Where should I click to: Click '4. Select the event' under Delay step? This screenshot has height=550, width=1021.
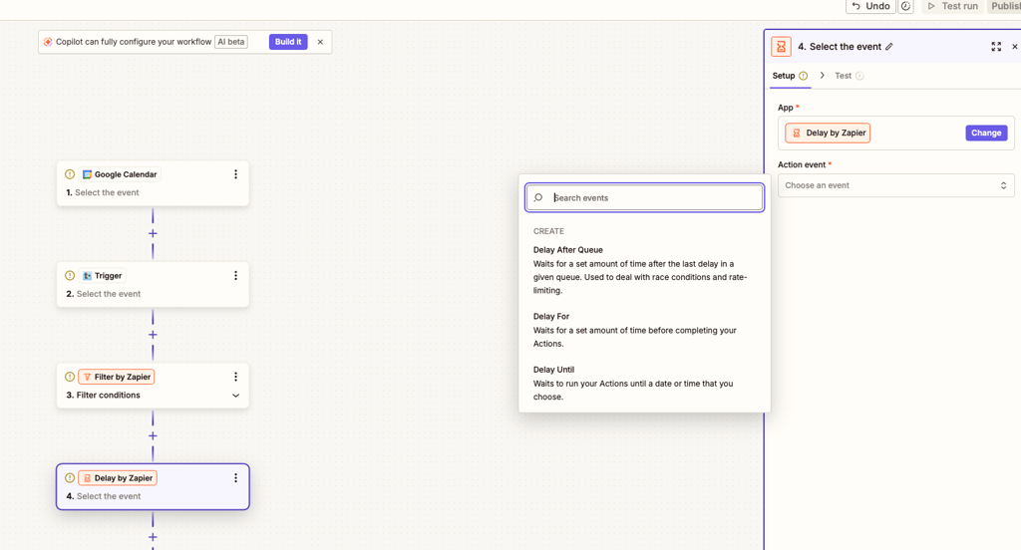(103, 496)
